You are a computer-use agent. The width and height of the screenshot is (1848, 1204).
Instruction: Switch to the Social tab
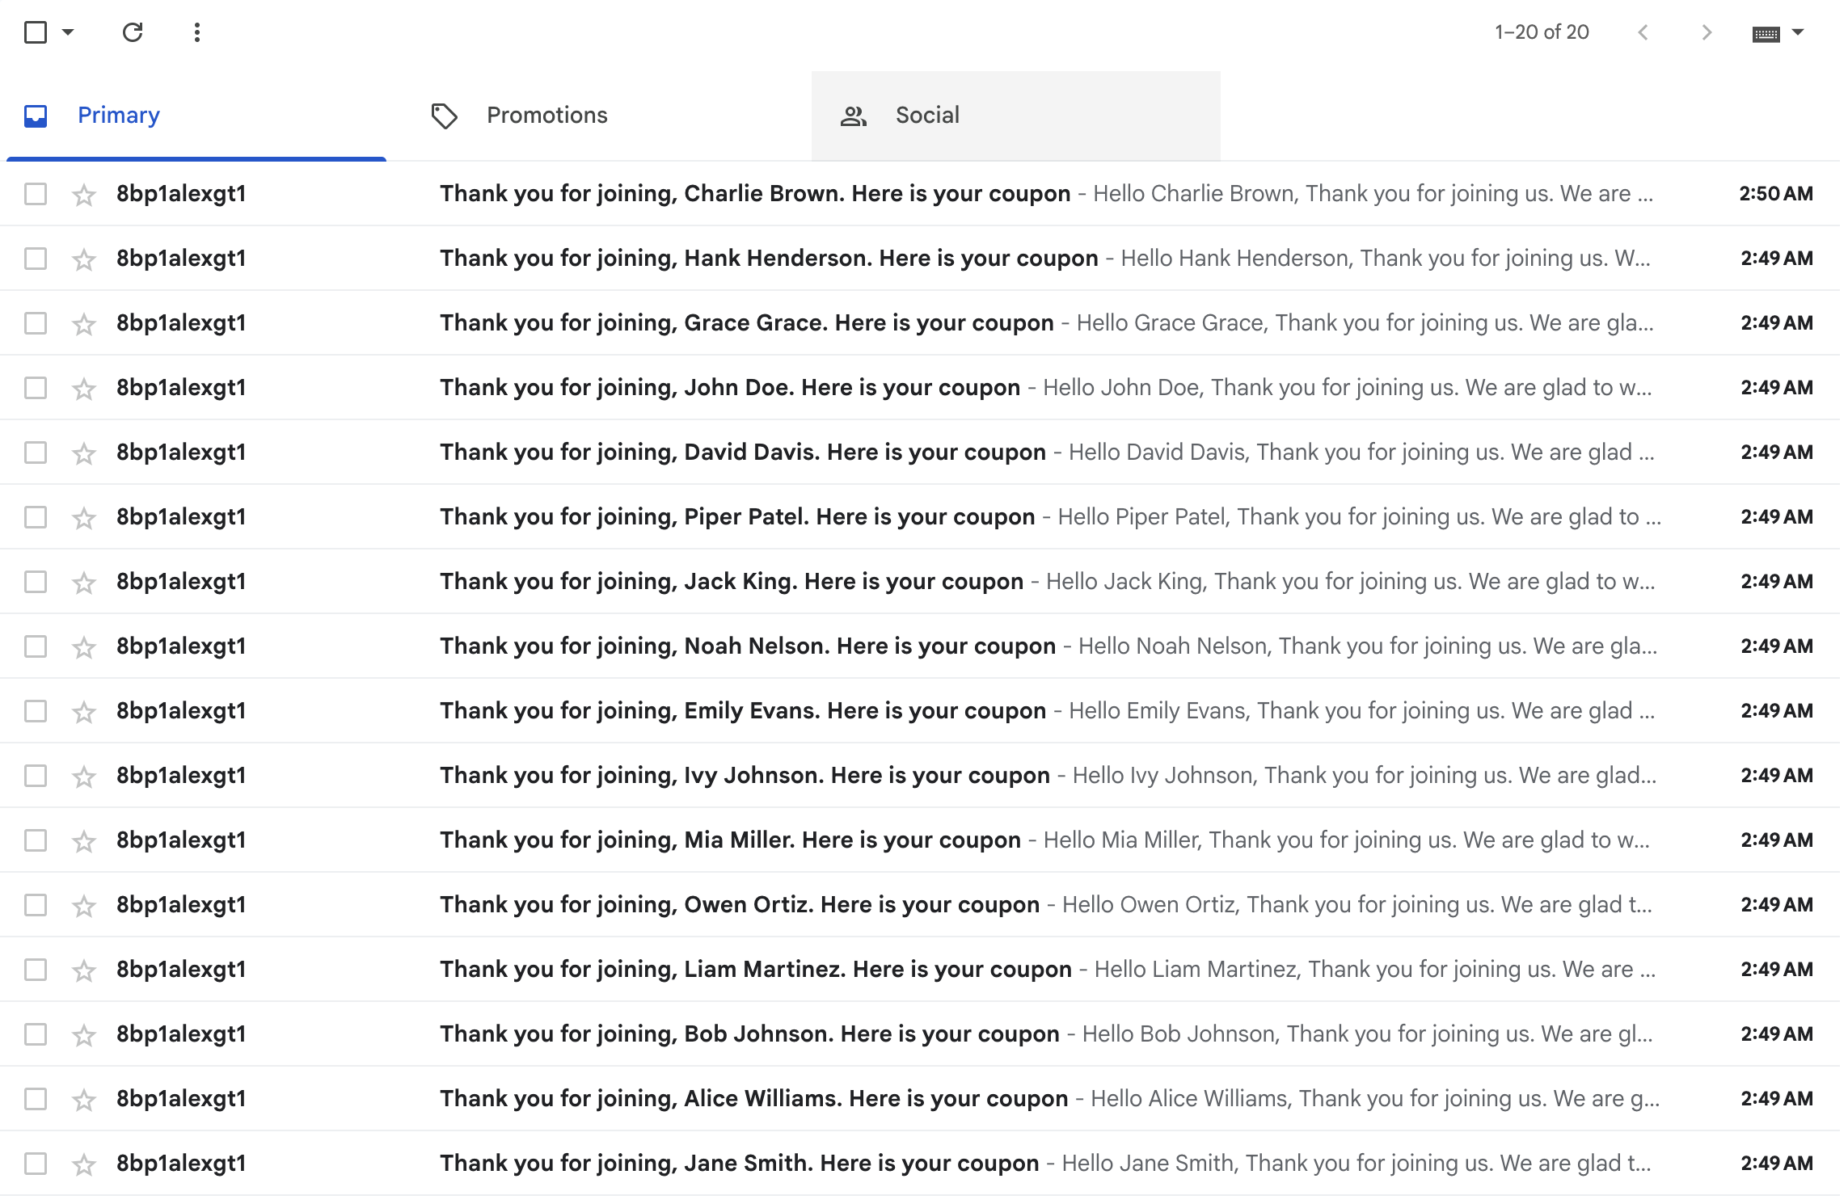coord(927,116)
